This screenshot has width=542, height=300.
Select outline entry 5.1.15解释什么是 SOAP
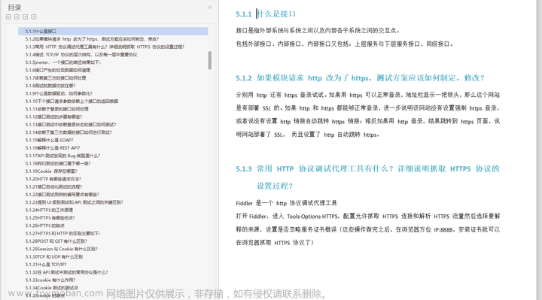49,140
